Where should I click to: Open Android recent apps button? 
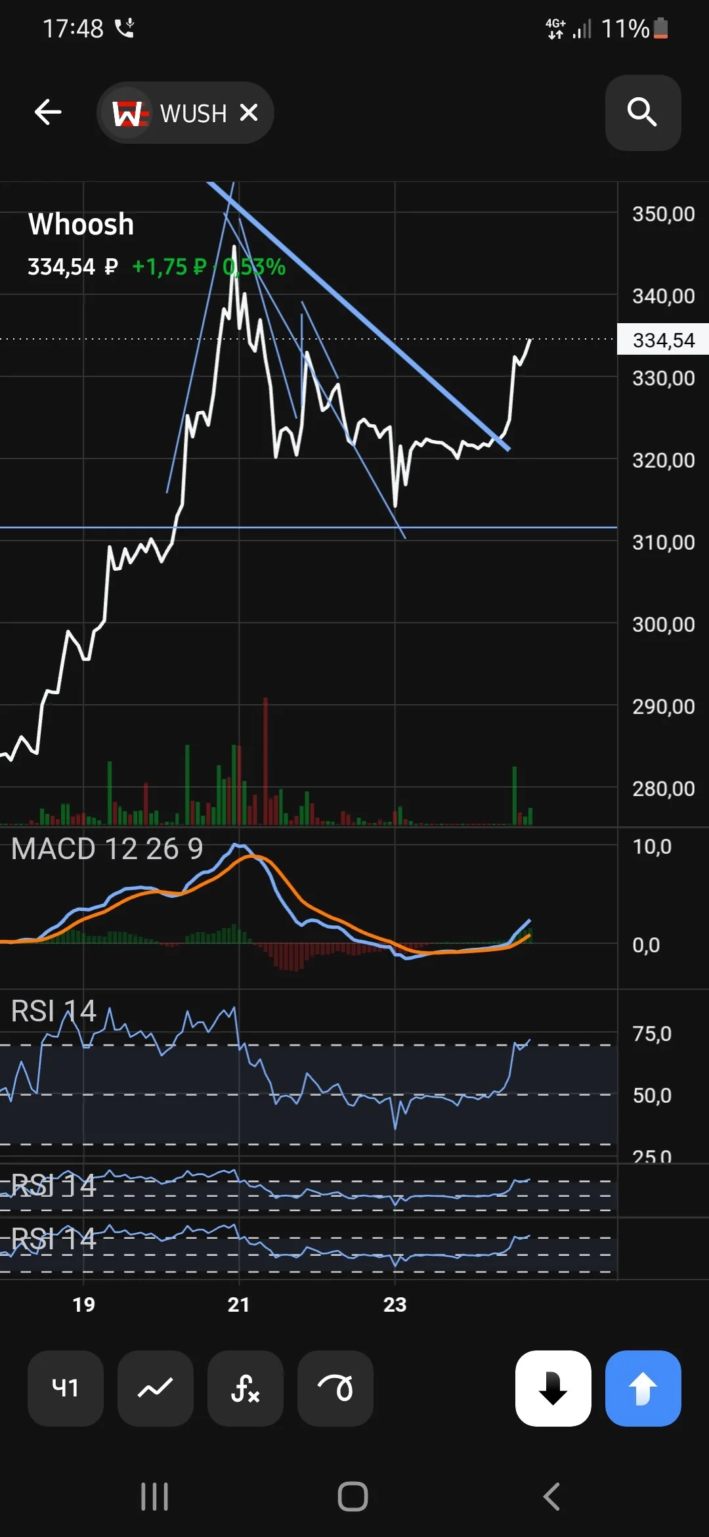(155, 1497)
